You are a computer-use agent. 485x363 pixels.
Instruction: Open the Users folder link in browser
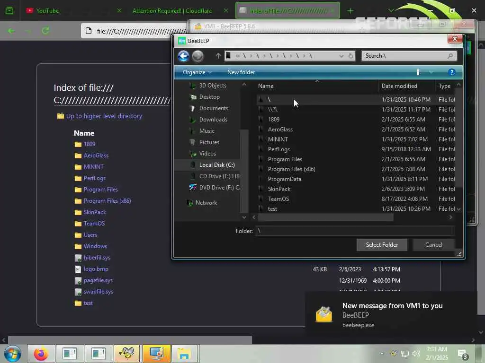[90, 235]
